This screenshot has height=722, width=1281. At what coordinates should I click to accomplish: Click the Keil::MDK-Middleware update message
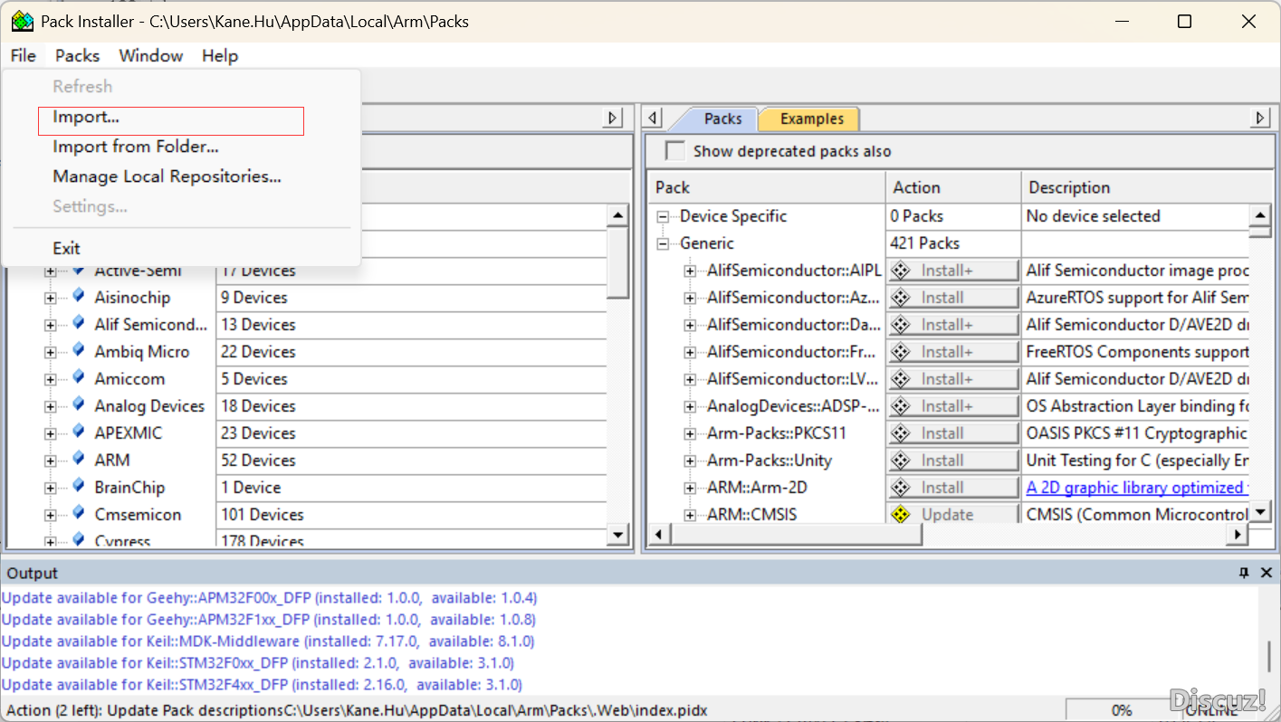(x=268, y=641)
